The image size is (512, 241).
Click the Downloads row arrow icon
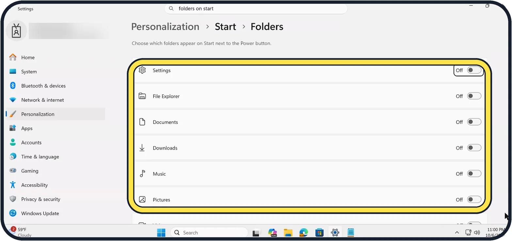(142, 148)
